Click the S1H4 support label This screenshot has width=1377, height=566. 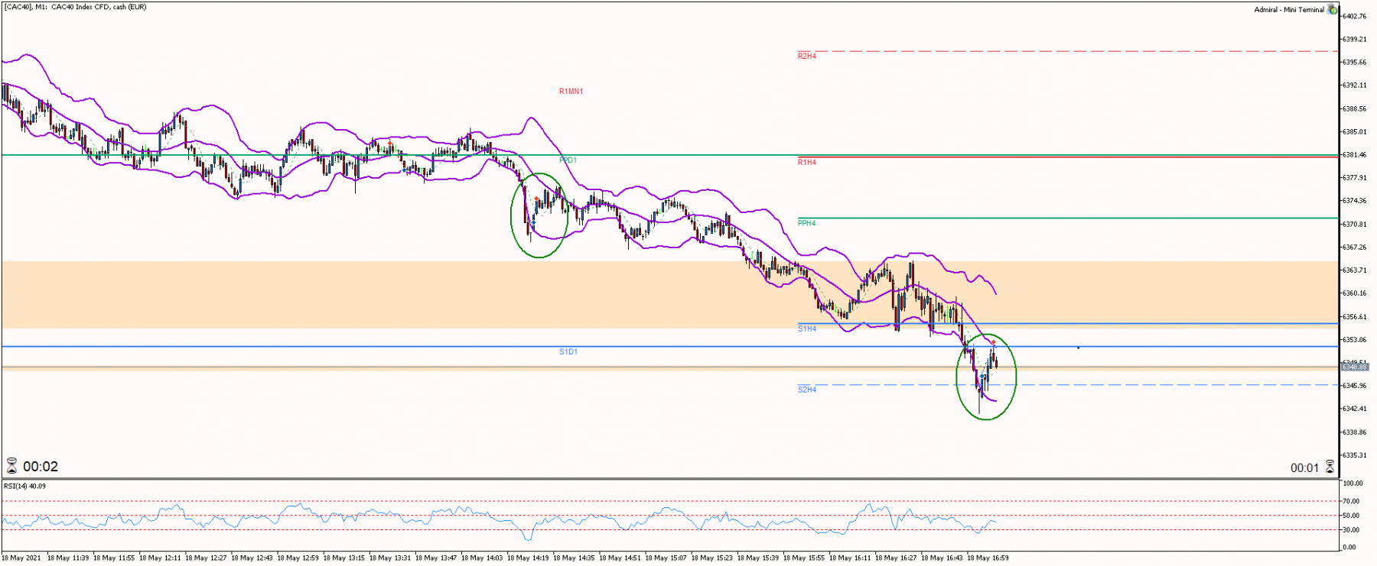pyautogui.click(x=806, y=328)
